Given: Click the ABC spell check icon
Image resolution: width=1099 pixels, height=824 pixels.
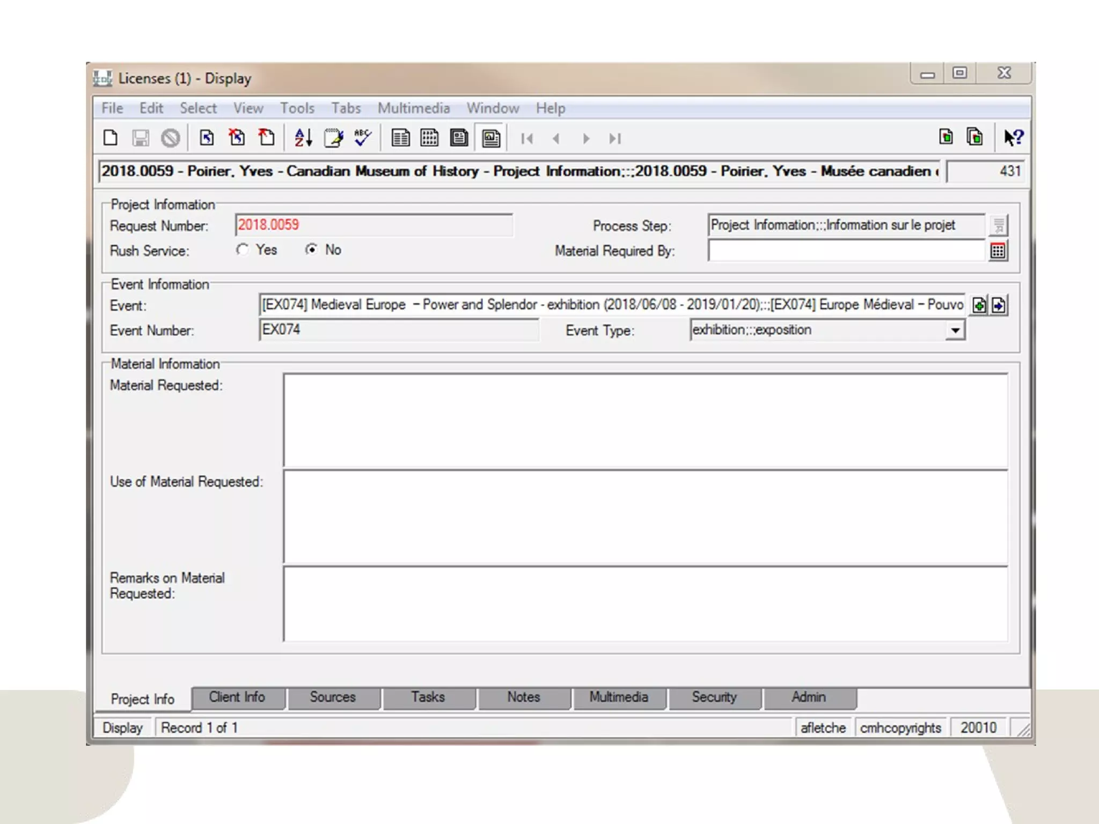Looking at the screenshot, I should [363, 138].
